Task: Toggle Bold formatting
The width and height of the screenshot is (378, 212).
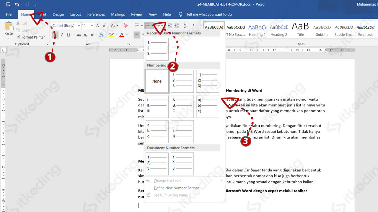Action: tap(55, 35)
